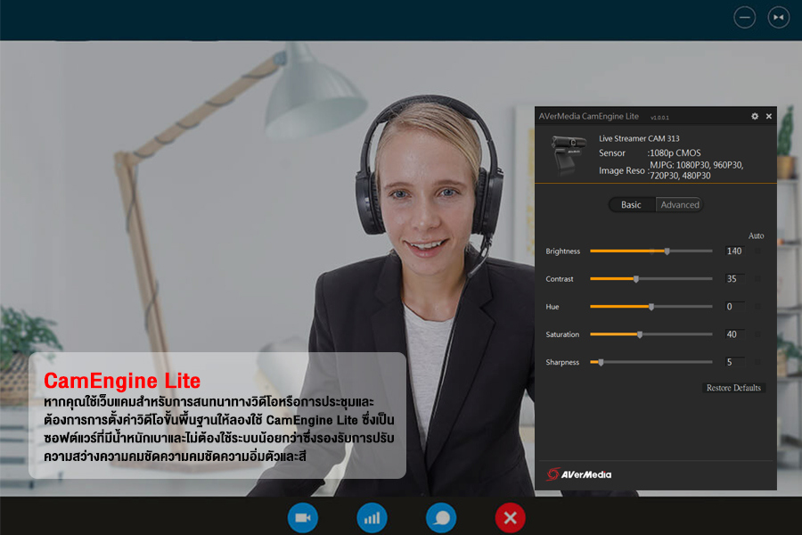This screenshot has height=535, width=802.
Task: Click the 'Saturation' label
Action: 562,334
